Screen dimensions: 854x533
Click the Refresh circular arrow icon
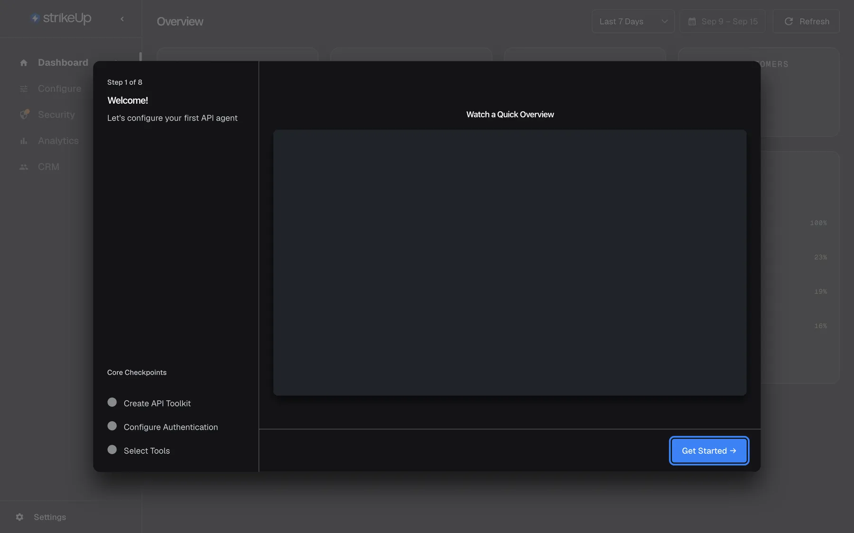(789, 21)
